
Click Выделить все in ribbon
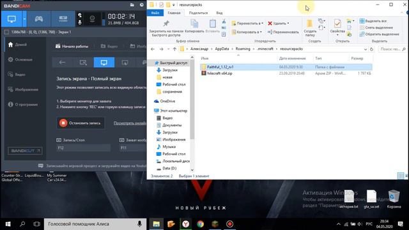pos(373,21)
